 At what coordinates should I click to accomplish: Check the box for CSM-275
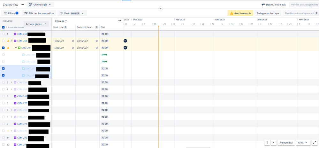(3, 55)
